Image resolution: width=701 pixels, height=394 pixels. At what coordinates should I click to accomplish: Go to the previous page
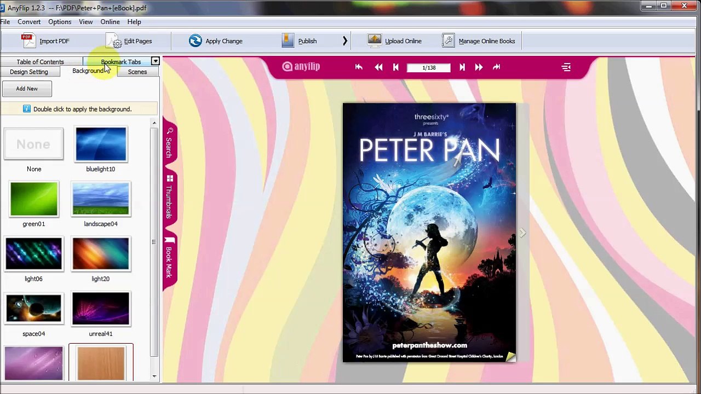coord(396,67)
